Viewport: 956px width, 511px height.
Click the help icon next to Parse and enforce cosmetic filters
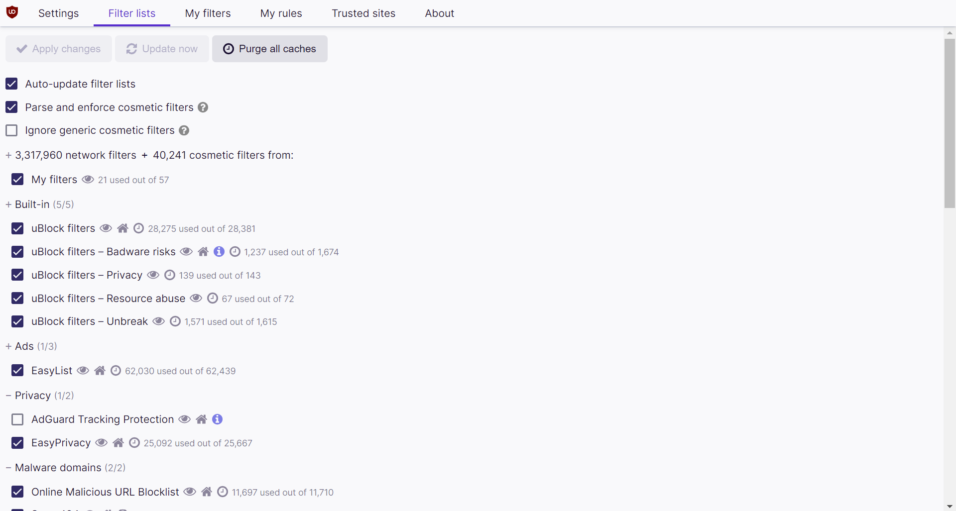[203, 107]
